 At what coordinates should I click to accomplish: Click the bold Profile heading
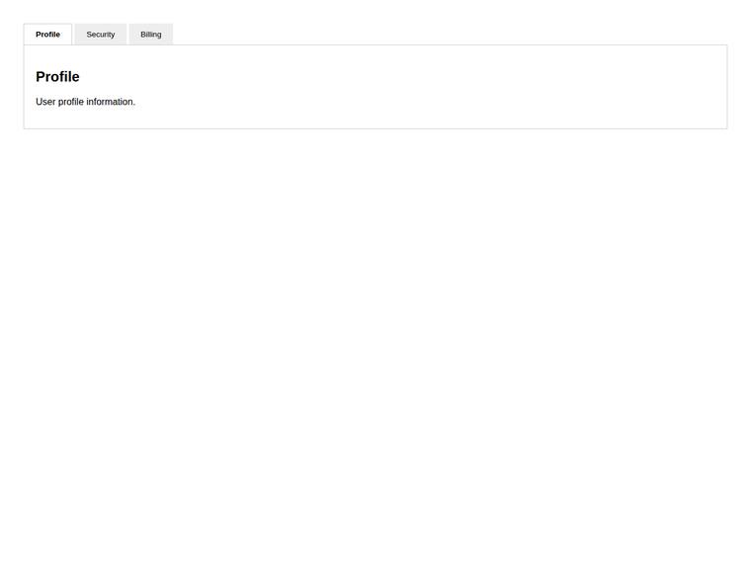[57, 77]
